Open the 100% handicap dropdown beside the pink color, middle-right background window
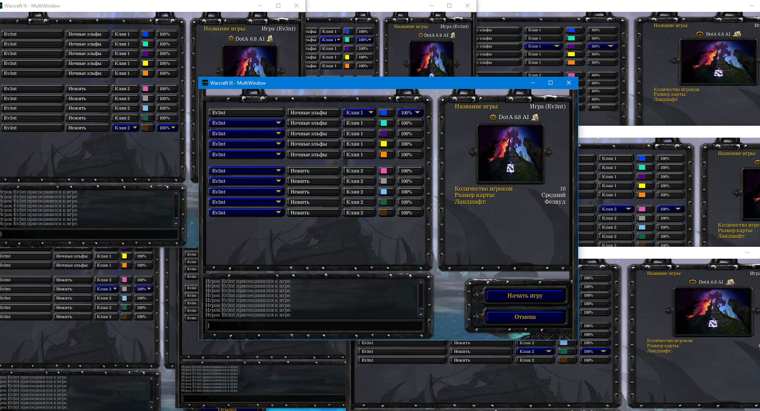The image size is (760, 411). click(671, 209)
